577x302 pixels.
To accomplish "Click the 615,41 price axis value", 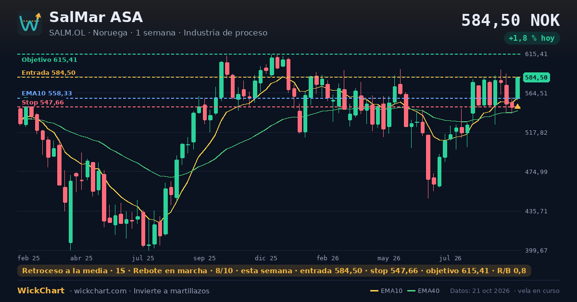I will tap(536, 54).
